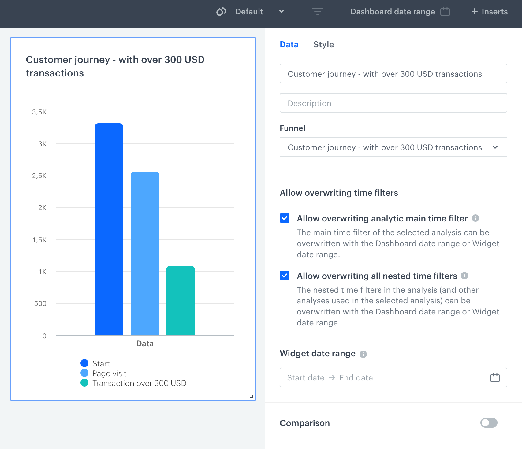Open the calendar icon in the date range field
522x449 pixels.
[495, 377]
